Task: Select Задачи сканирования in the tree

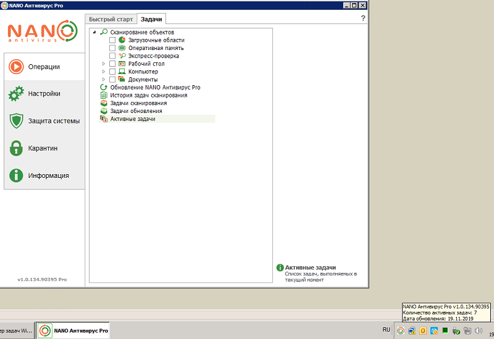Action: (138, 103)
